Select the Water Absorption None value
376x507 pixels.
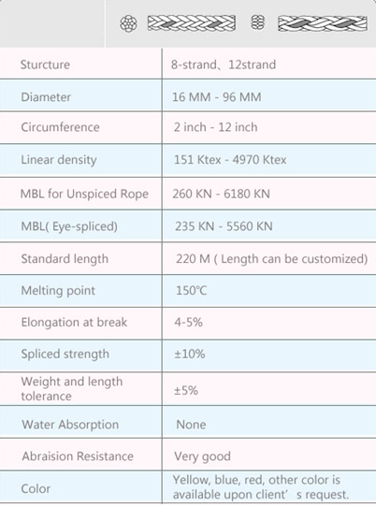(x=191, y=425)
